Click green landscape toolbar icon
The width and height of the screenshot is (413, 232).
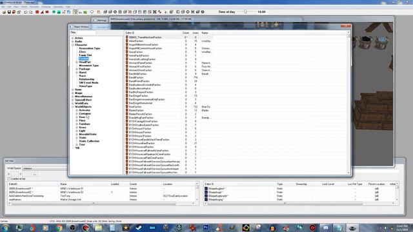tap(59, 12)
